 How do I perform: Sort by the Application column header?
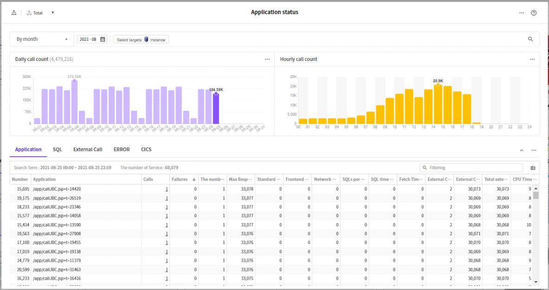point(86,179)
